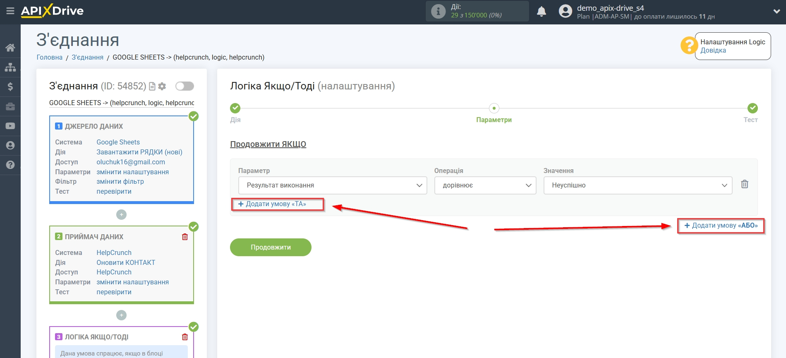Image resolution: width=786 pixels, height=358 pixels.
Task: Click the actions info icon
Action: 438,11
